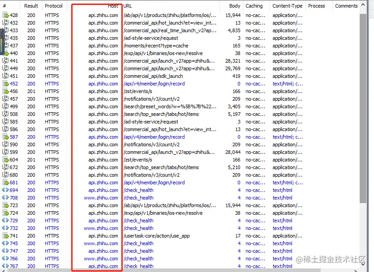This screenshot has height=272, width=374.
Task: Click the green arrow icon for session 587
Action: click(5, 137)
